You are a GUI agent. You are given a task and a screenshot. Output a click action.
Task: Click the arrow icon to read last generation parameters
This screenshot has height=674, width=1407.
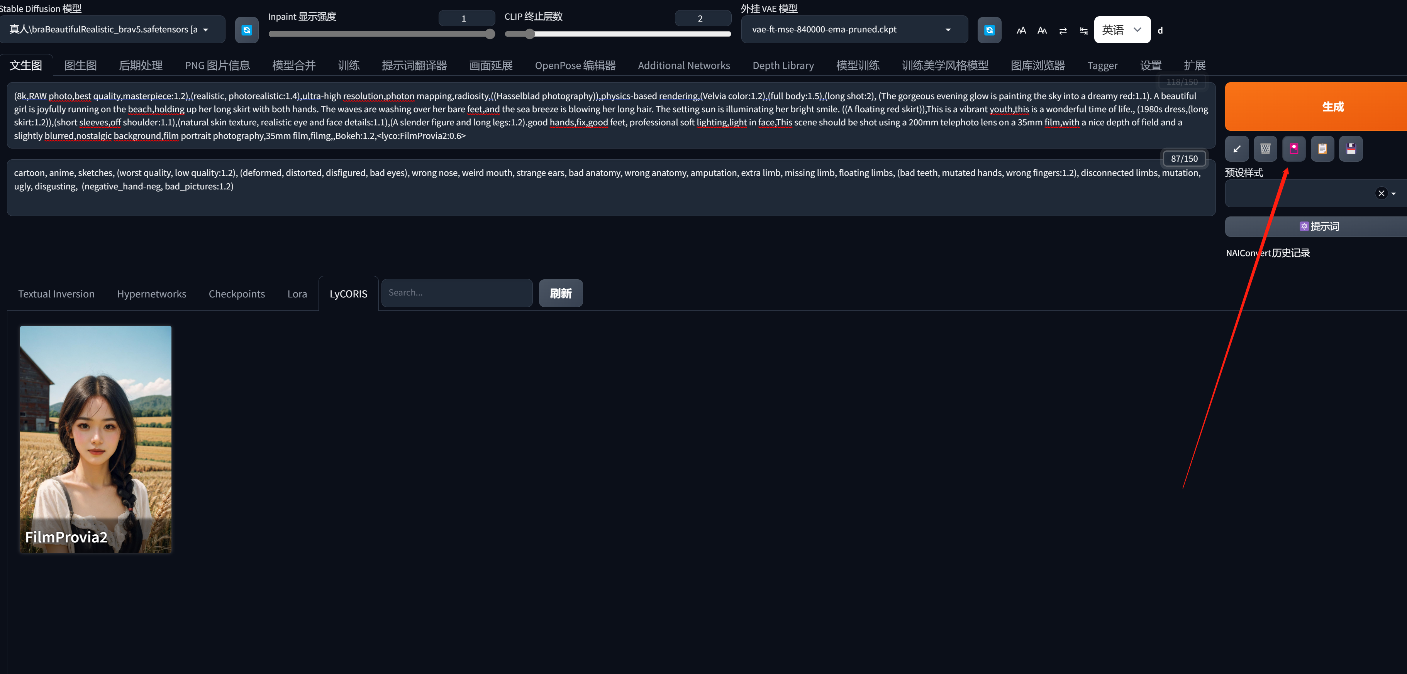tap(1237, 149)
